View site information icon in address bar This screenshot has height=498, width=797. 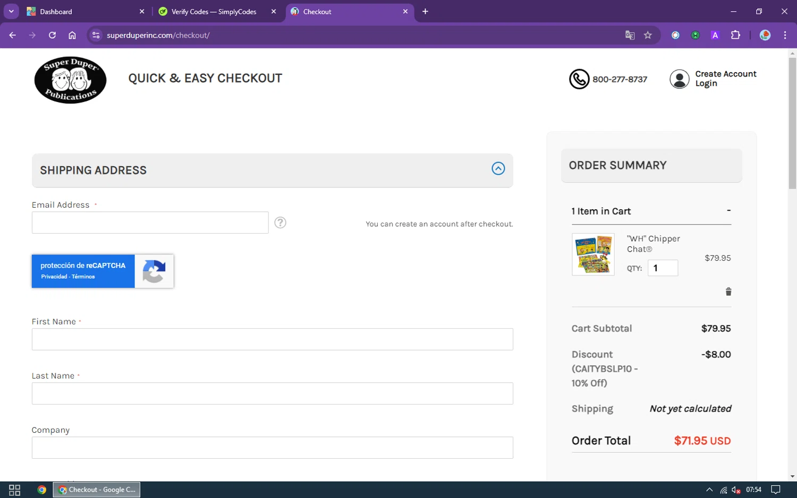96,35
